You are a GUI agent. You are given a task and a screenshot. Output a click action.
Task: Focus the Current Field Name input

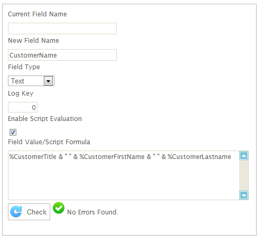click(62, 29)
